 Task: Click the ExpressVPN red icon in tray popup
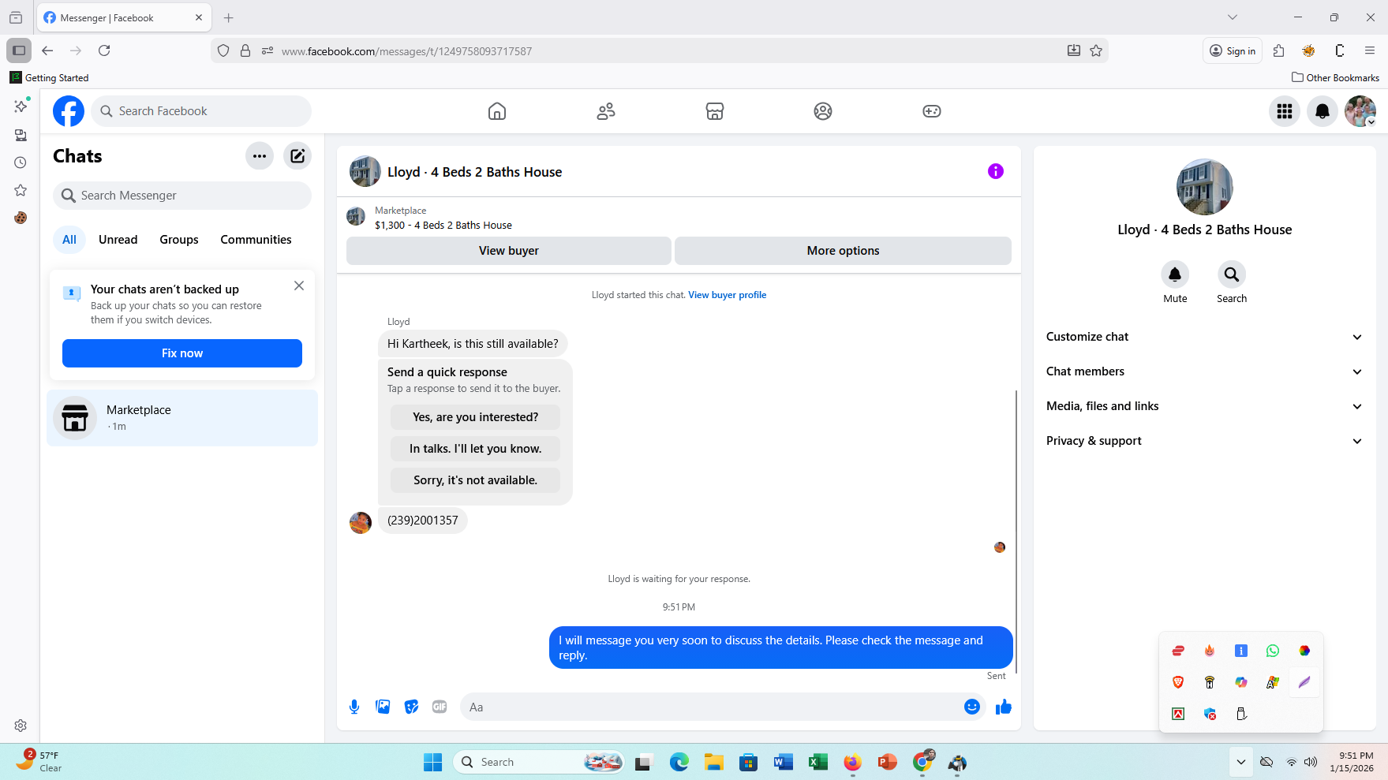(1178, 651)
